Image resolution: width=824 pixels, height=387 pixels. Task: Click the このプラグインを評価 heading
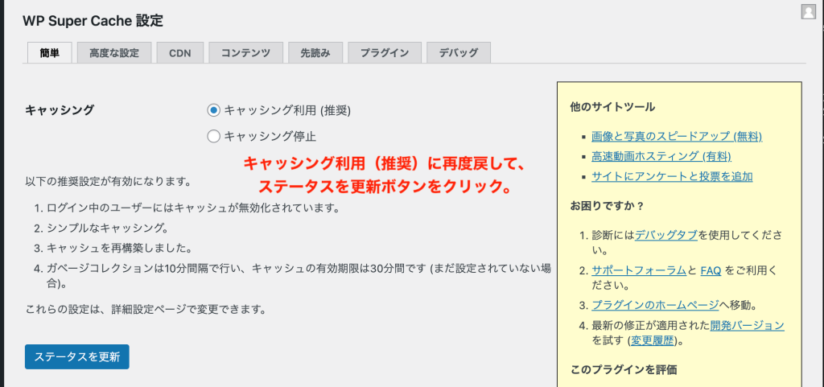coord(624,370)
